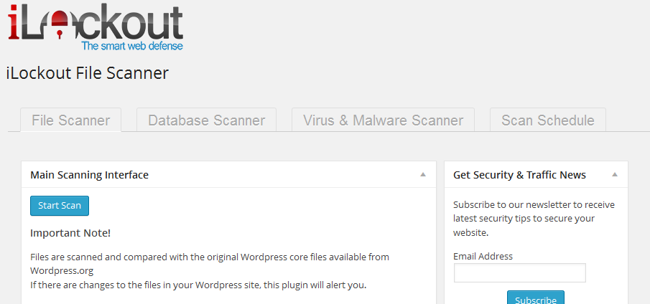Start the file scan
This screenshot has height=304, width=650.
click(60, 206)
